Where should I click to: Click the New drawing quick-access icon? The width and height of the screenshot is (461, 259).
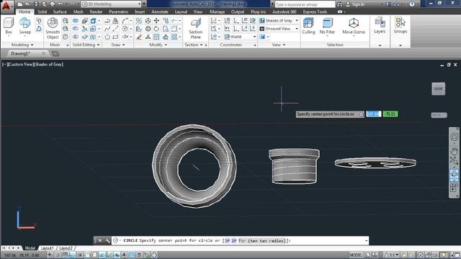point(19,4)
